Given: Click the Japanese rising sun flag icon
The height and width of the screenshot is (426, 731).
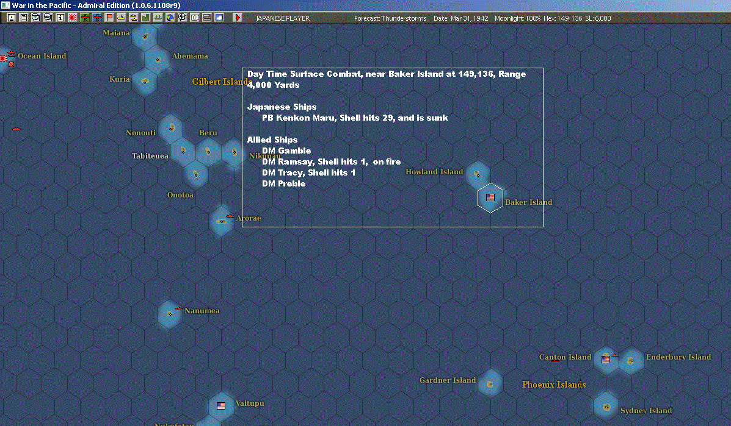Looking at the screenshot, I should pyautogui.click(x=73, y=18).
